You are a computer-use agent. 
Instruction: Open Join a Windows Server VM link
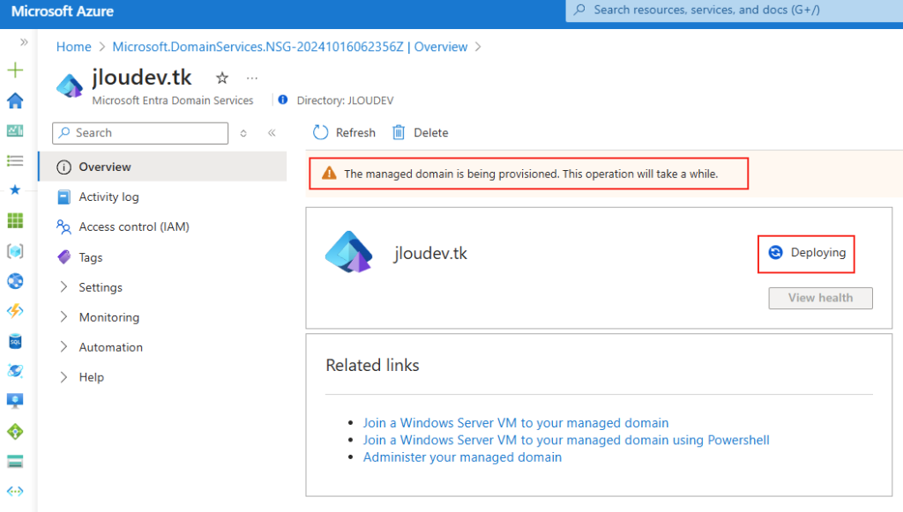click(515, 423)
